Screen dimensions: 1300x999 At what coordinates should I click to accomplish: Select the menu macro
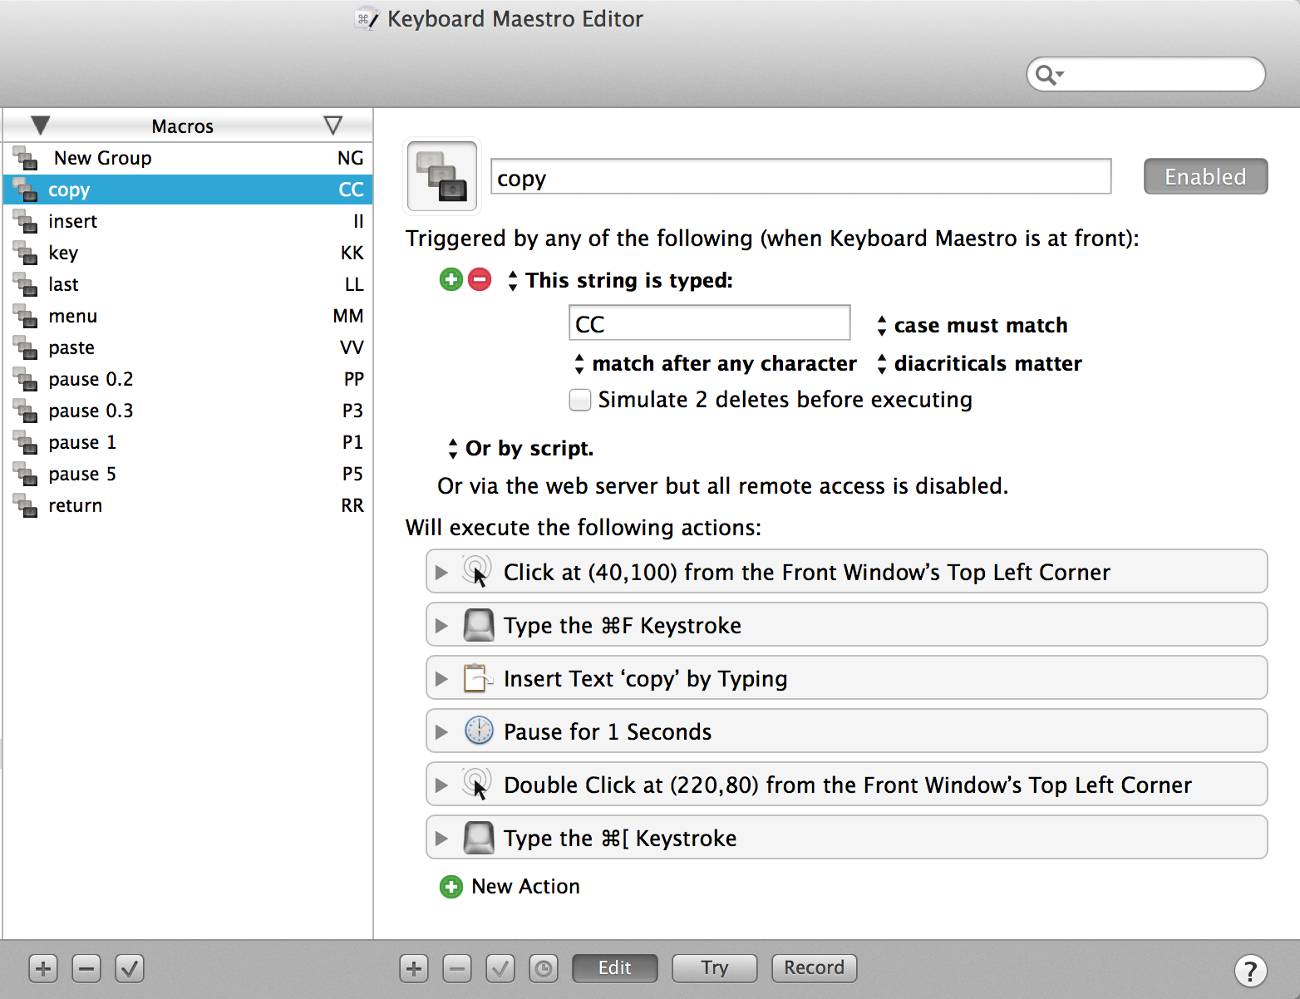point(188,316)
